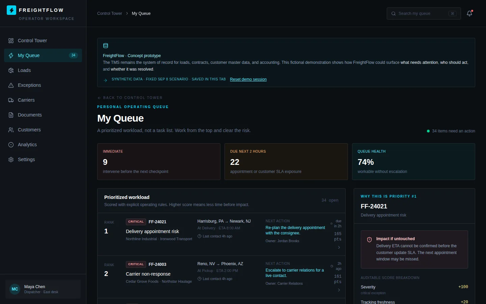Click the Reset demo session link
The height and width of the screenshot is (304, 486).
(248, 79)
